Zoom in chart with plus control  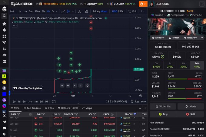(68, 86)
